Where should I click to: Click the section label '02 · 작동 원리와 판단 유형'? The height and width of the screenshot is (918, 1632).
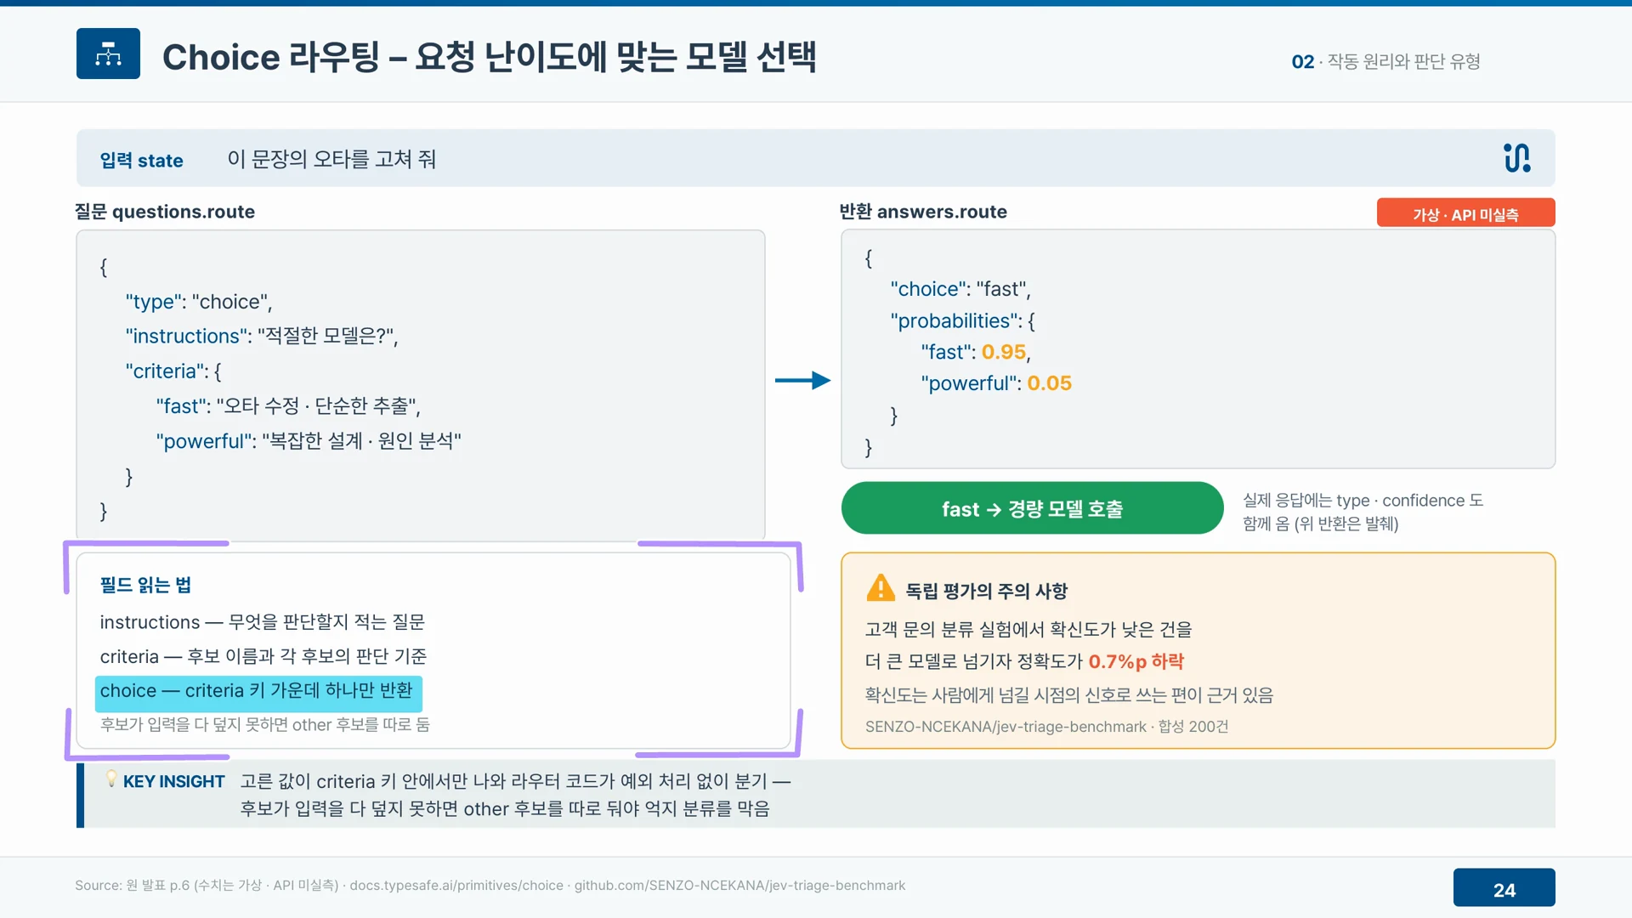click(x=1385, y=62)
